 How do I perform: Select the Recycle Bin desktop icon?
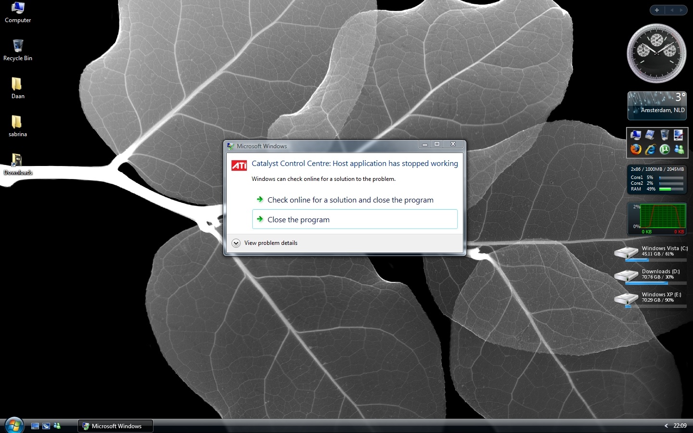coord(18,51)
